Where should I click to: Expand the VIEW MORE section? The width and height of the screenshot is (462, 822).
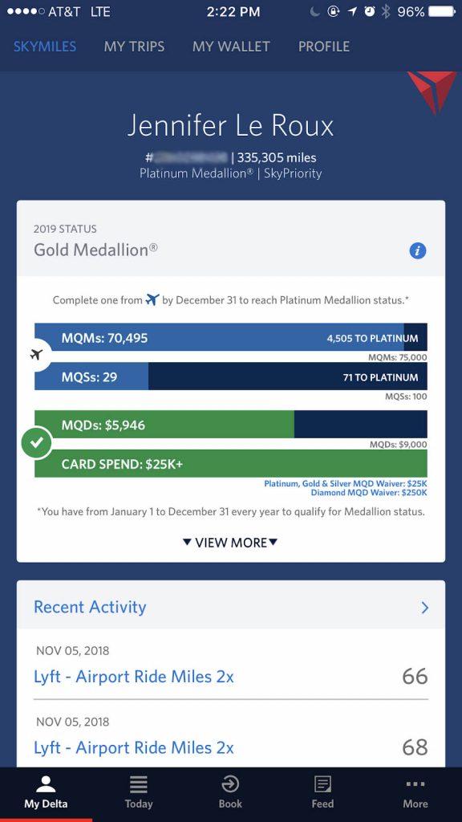coord(230,543)
